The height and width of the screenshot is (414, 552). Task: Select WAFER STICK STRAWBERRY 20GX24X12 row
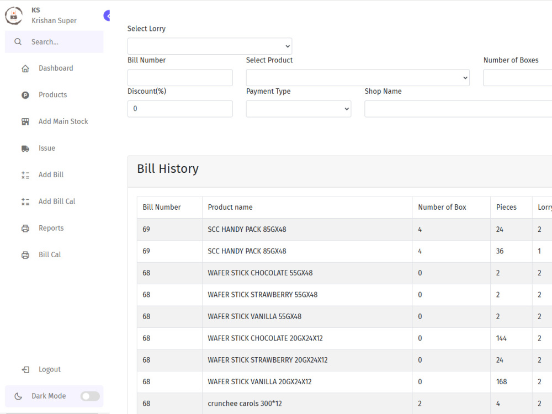(x=344, y=360)
